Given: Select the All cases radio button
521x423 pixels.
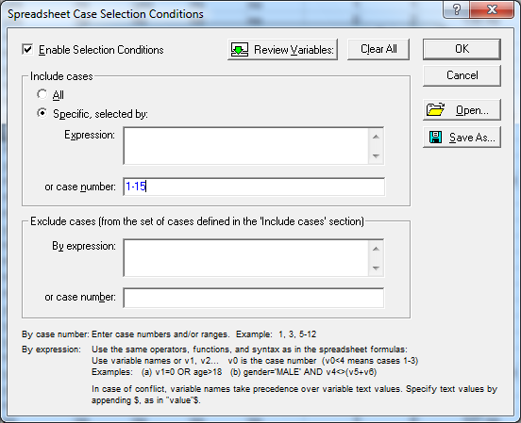Looking at the screenshot, I should (42, 94).
